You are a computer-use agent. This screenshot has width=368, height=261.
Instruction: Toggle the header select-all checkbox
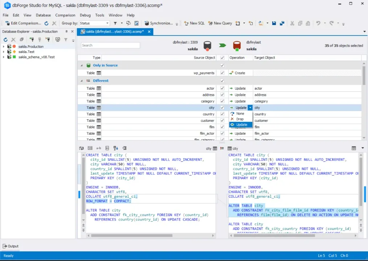pyautogui.click(x=222, y=58)
